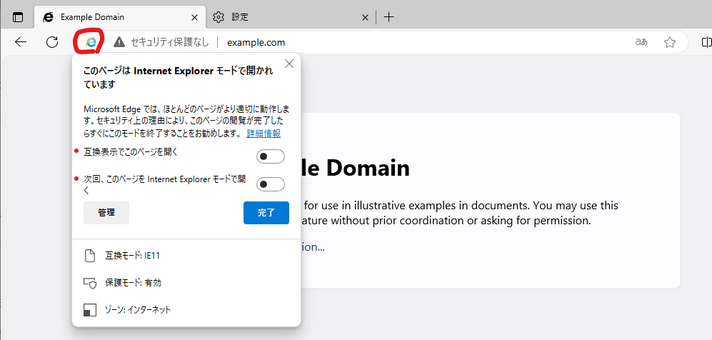
Task: Click the settings gear on 設定 tab
Action: (219, 17)
